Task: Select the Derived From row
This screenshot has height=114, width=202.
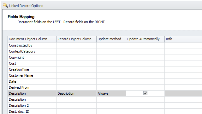Action: coord(105,87)
